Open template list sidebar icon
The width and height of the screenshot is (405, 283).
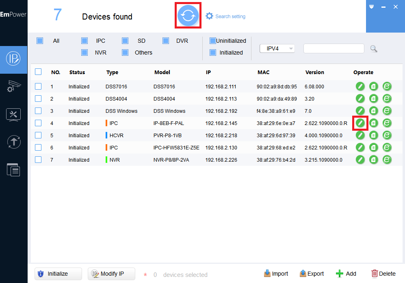(13, 170)
